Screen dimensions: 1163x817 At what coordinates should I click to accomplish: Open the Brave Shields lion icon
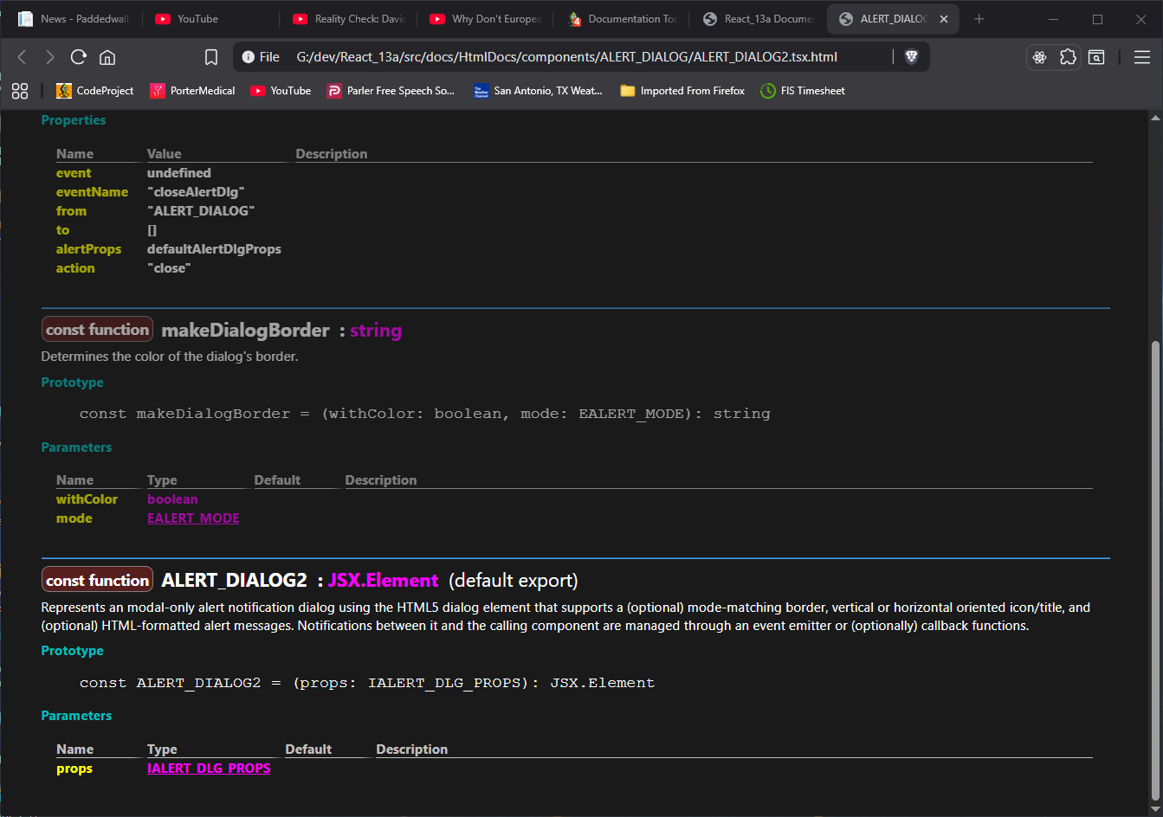pyautogui.click(x=911, y=57)
